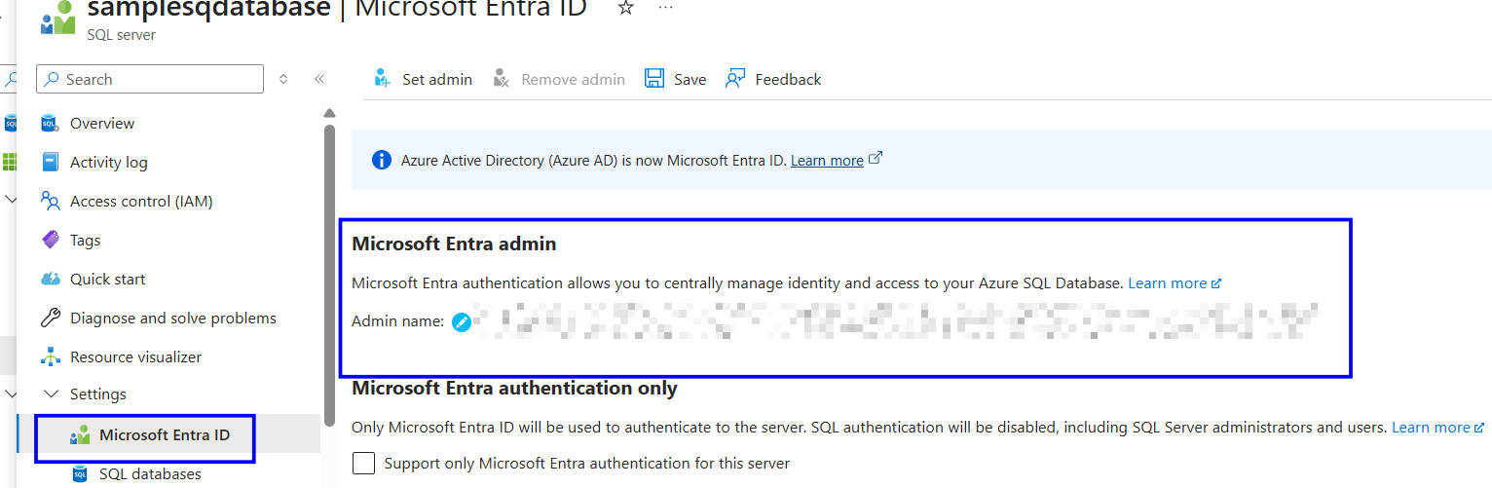Screen dimensions: 1492x488
Task: Open Tags in the sidebar
Action: (86, 240)
